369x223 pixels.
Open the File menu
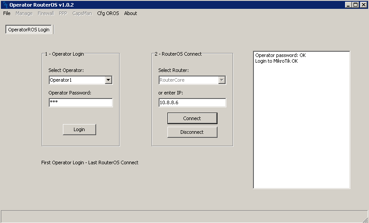tap(7, 13)
